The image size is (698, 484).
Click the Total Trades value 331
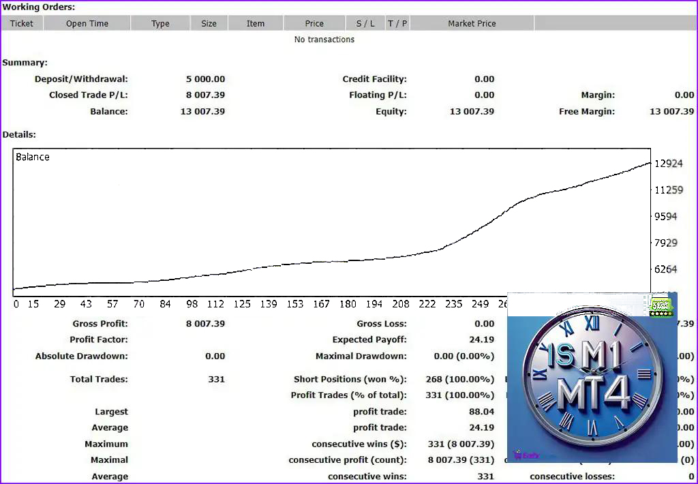(x=216, y=379)
